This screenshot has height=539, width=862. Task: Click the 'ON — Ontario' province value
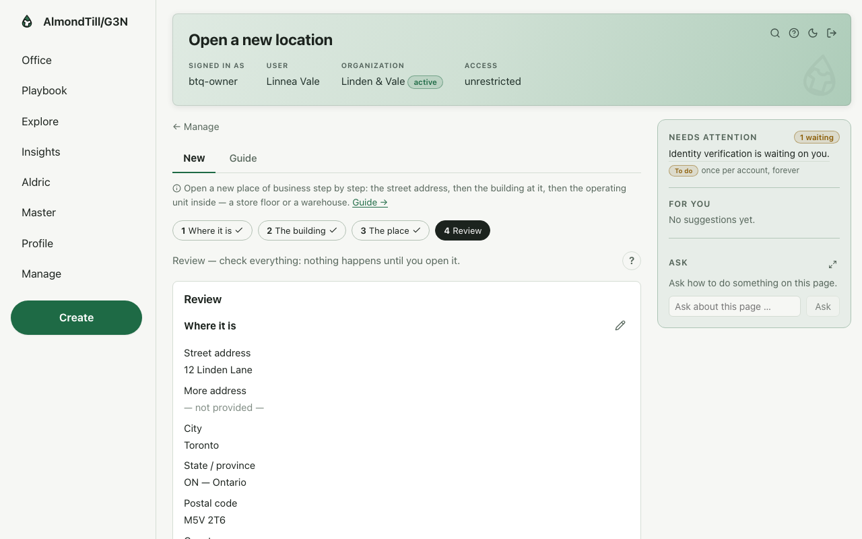(215, 482)
